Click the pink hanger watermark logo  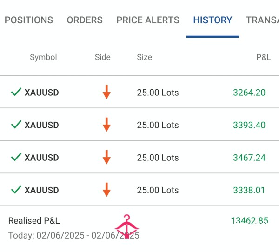click(127, 226)
